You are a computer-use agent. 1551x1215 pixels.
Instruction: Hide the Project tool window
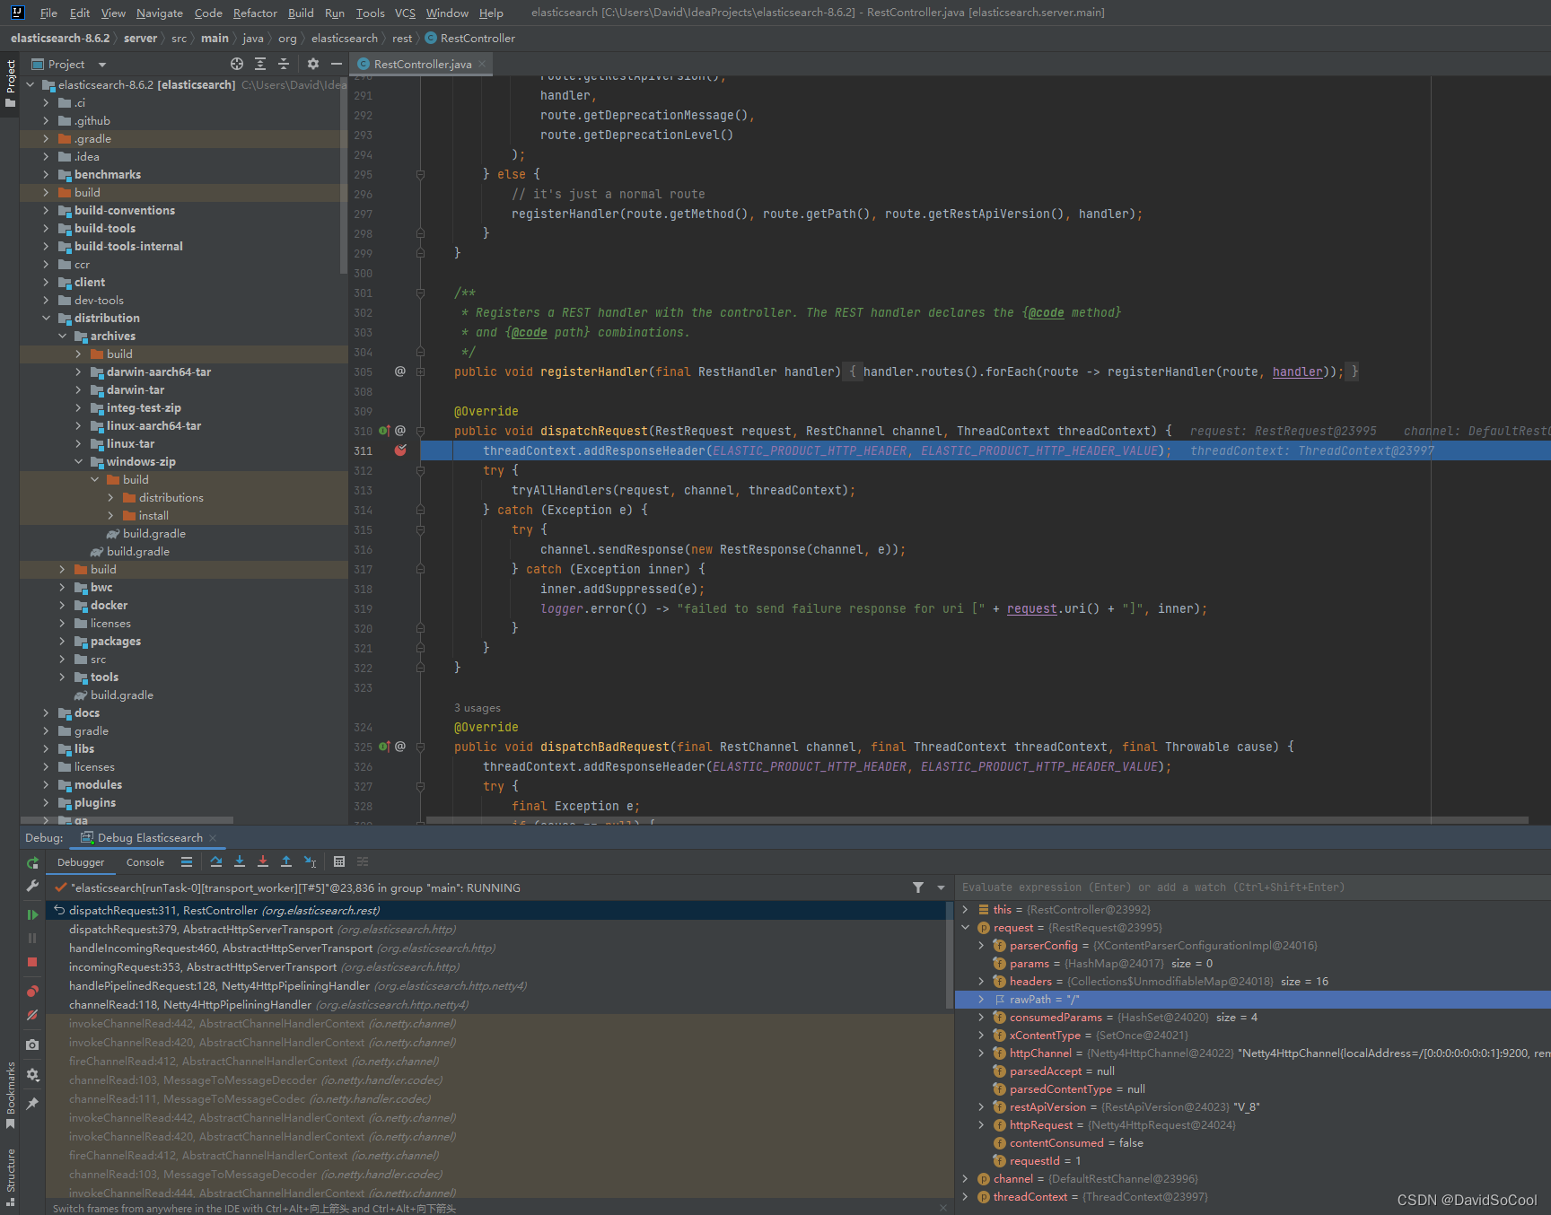[336, 64]
